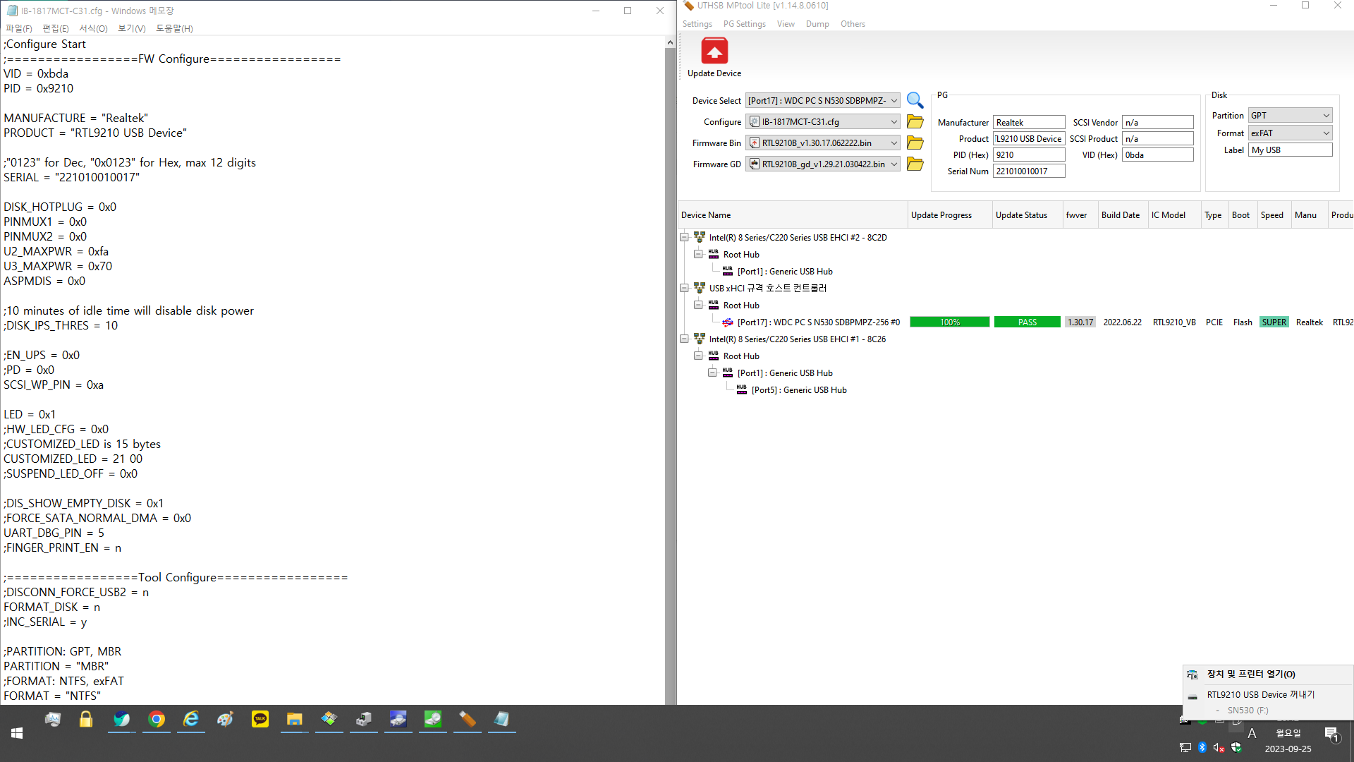Open folder browser for Firmware GD
Screen dimensions: 1354x762
point(915,164)
